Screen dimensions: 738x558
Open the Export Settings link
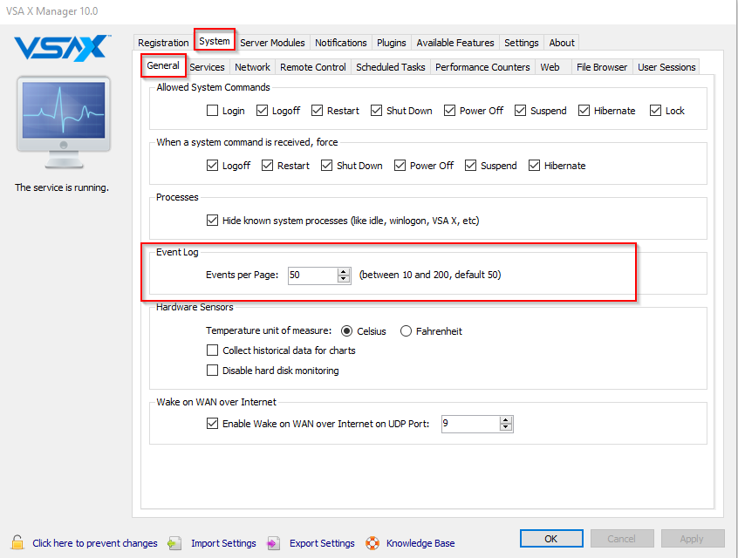point(322,543)
